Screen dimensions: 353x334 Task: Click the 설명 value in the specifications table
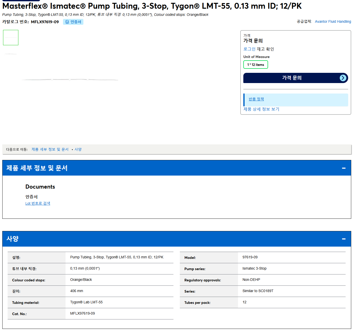click(117, 257)
